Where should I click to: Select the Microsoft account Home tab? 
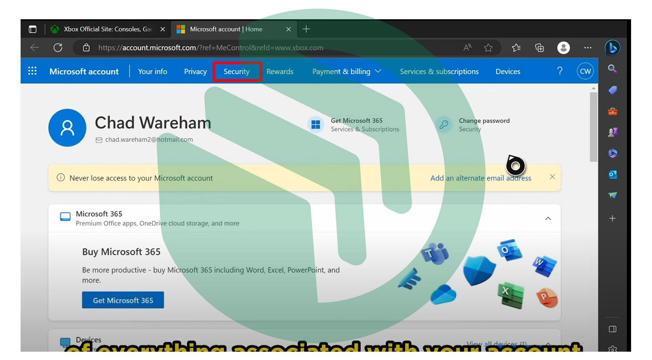(x=233, y=29)
